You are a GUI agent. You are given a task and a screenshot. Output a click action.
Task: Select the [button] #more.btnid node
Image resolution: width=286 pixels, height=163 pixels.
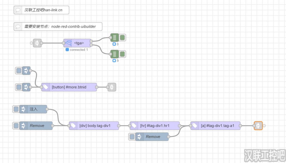pyautogui.click(x=69, y=87)
